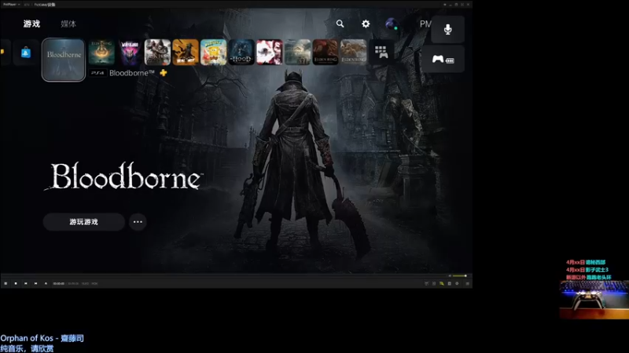Open the user profile avatar

click(x=392, y=24)
